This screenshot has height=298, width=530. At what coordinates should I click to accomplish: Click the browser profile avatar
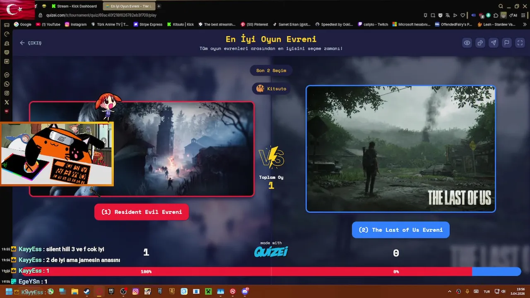503,15
